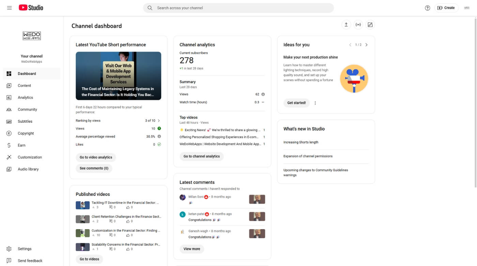Open 'Customization in the Financial Sector' video
Image resolution: width=477 pixels, height=266 pixels.
126,231
